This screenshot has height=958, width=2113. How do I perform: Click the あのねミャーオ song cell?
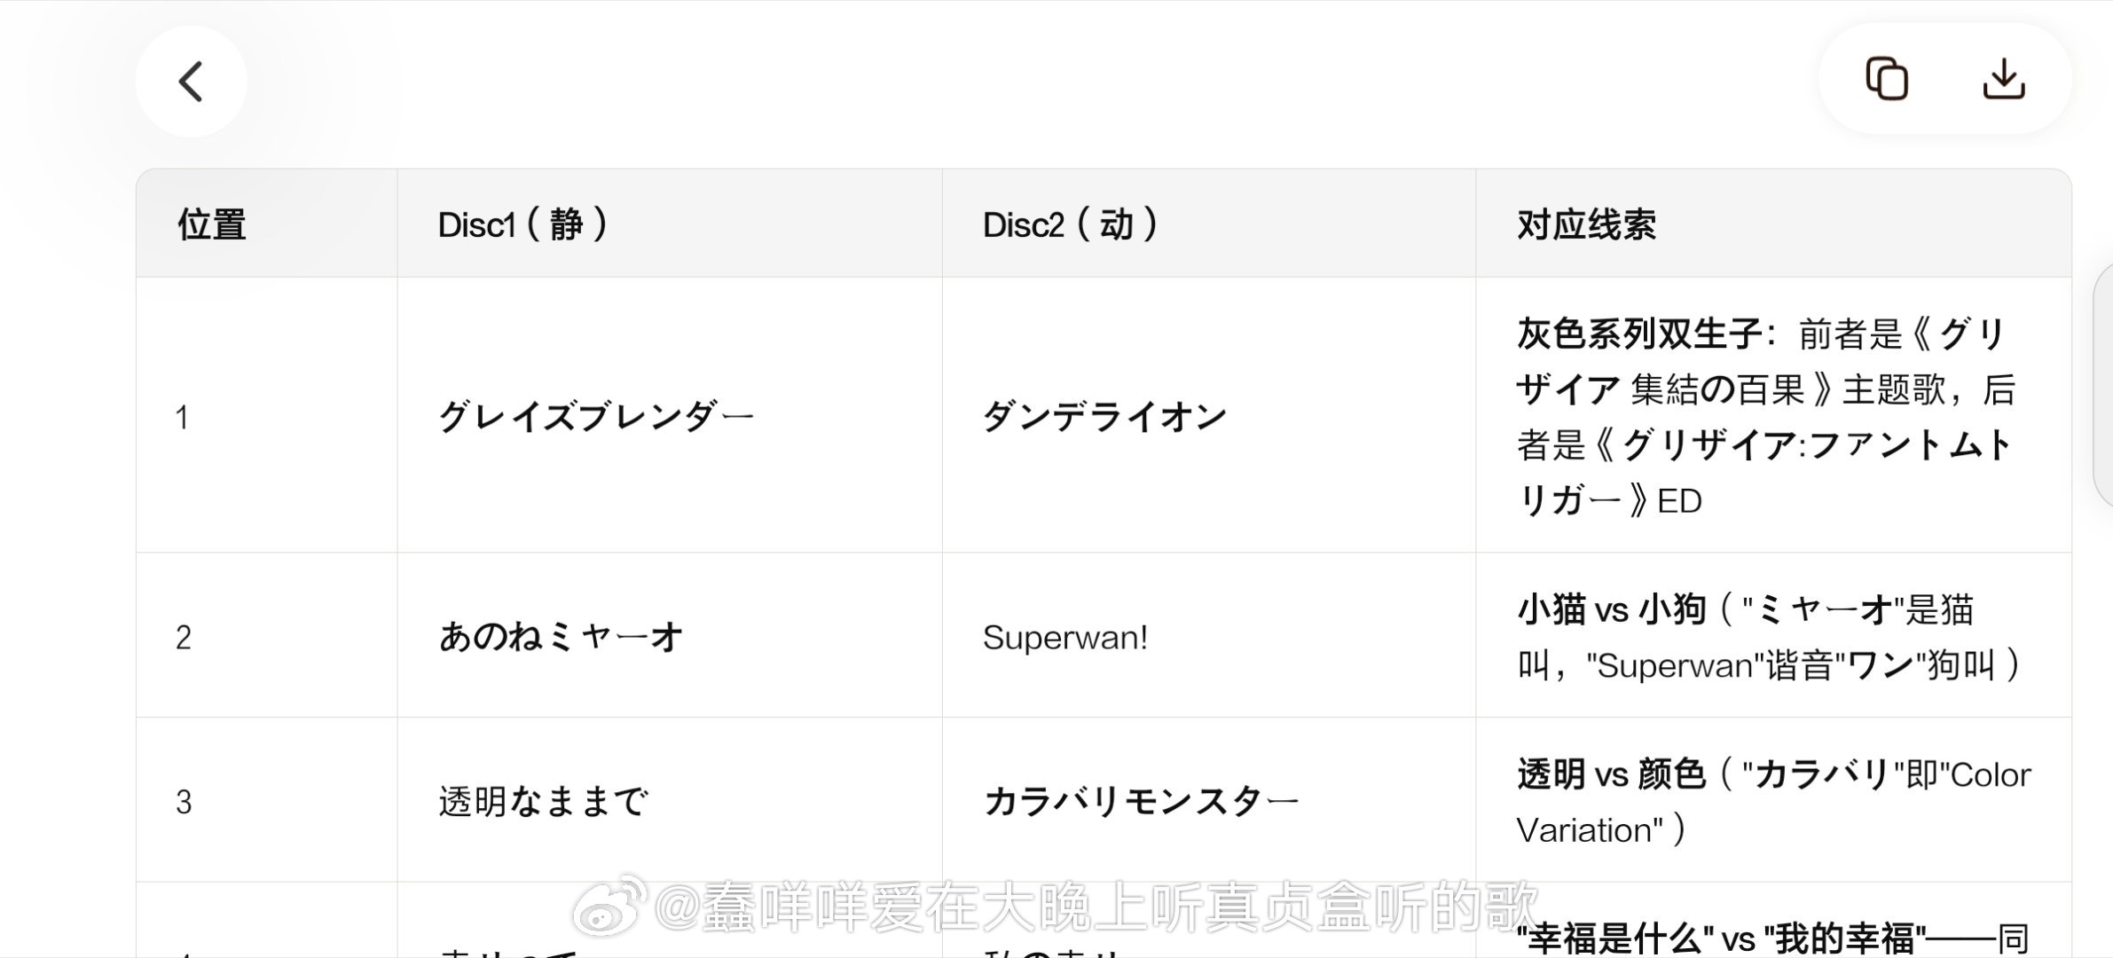click(561, 636)
